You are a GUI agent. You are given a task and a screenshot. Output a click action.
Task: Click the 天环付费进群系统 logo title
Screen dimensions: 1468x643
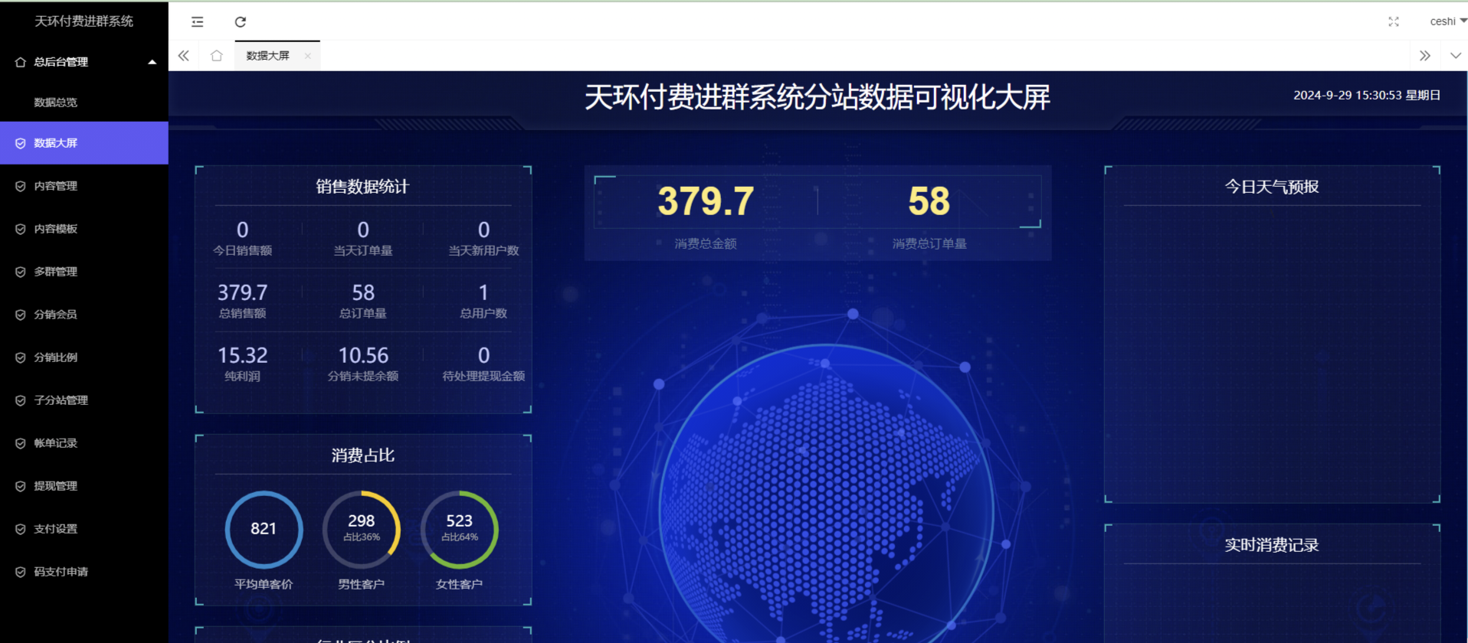pyautogui.click(x=84, y=21)
